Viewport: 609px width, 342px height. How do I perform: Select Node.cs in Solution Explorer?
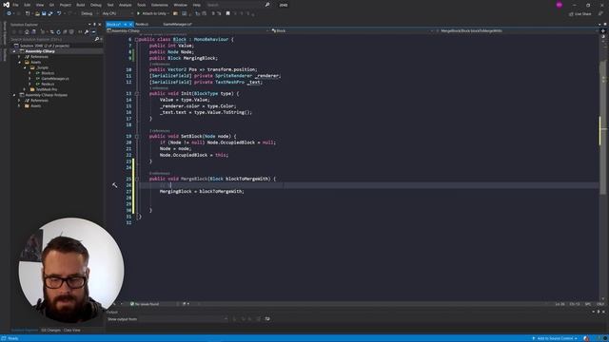coord(48,84)
